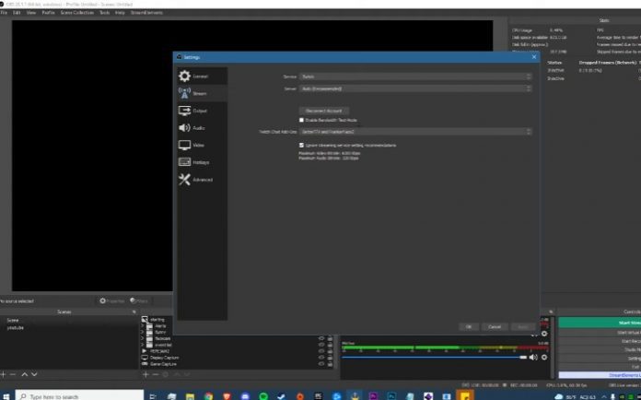Adjust the Mic/Aux volume slider
The width and height of the screenshot is (641, 400).
click(x=435, y=358)
